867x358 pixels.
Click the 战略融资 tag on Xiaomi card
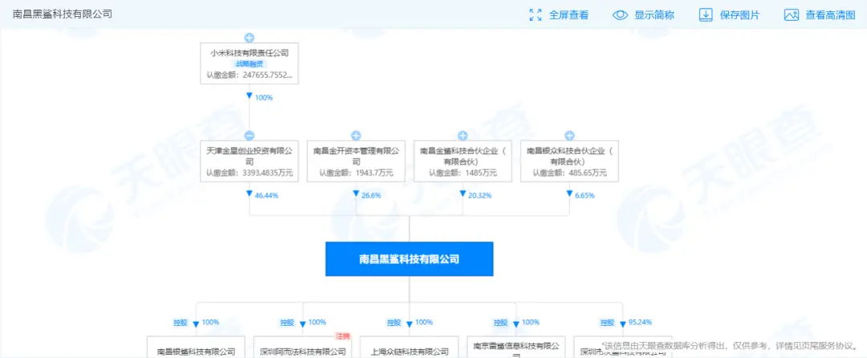pyautogui.click(x=250, y=63)
